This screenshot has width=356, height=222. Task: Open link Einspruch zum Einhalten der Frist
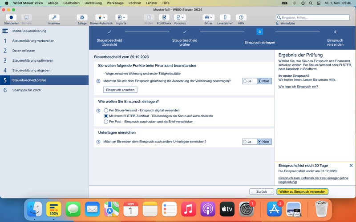pos(313,180)
